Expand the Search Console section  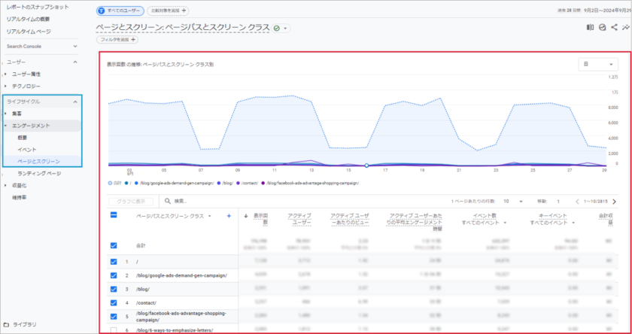tap(75, 46)
